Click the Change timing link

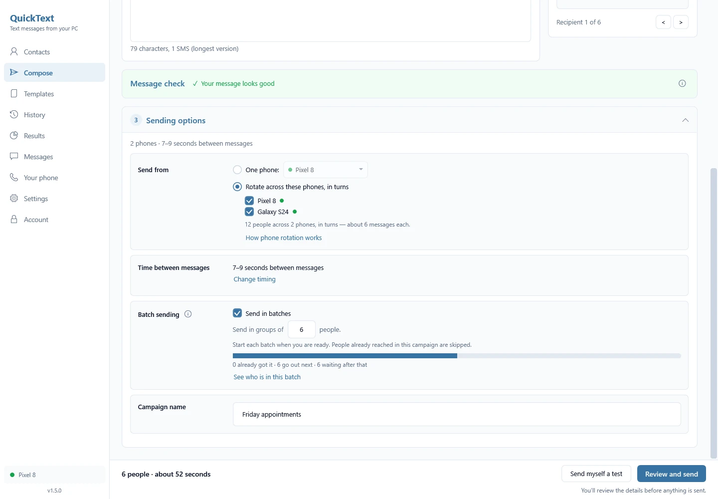[x=254, y=279]
